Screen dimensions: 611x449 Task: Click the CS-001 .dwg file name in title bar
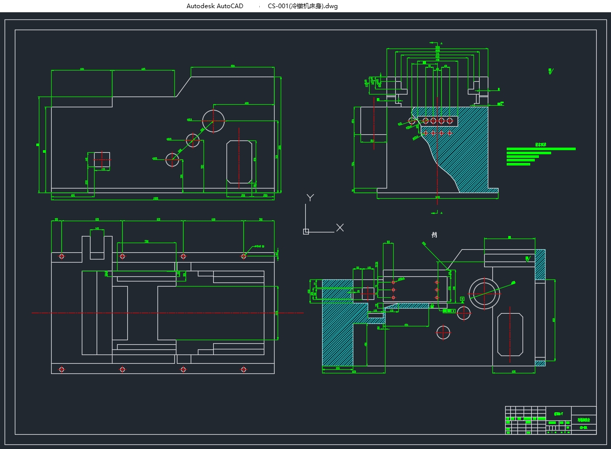[303, 6]
